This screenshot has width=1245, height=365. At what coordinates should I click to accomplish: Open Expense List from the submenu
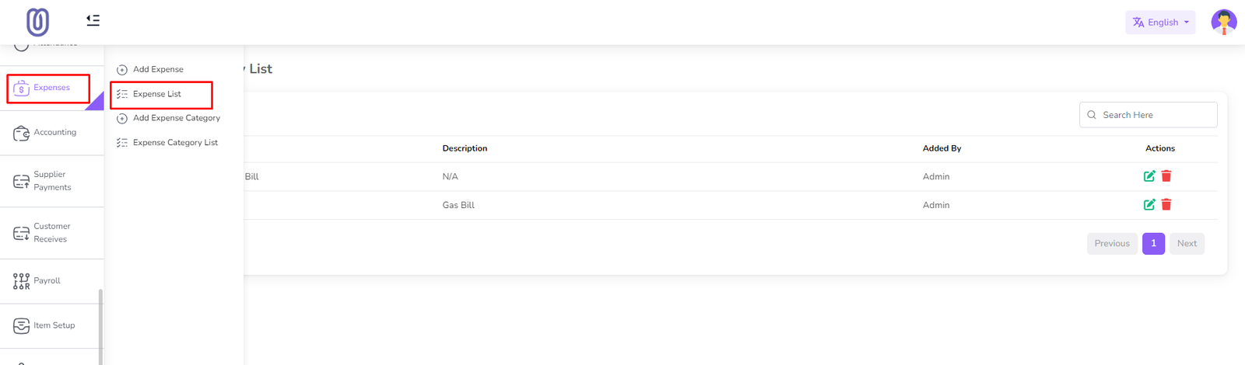(x=157, y=94)
